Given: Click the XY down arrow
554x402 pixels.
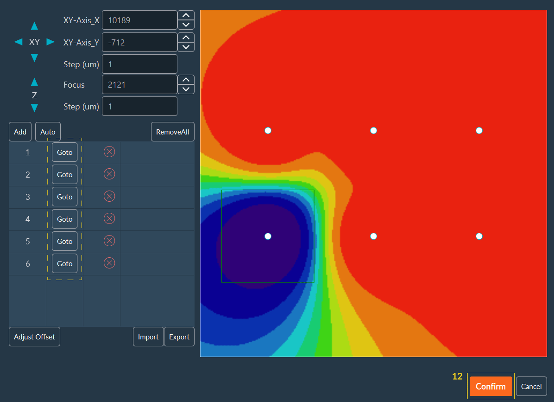Looking at the screenshot, I should tap(34, 57).
